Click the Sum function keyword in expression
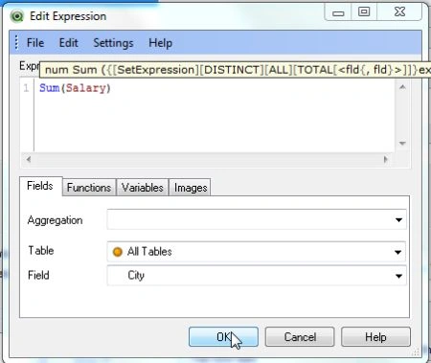 [x=50, y=88]
